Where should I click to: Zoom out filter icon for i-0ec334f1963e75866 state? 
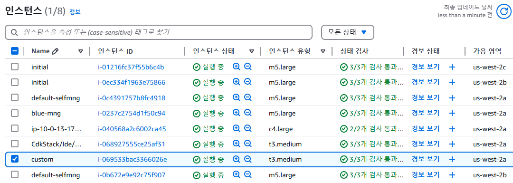pyautogui.click(x=247, y=82)
